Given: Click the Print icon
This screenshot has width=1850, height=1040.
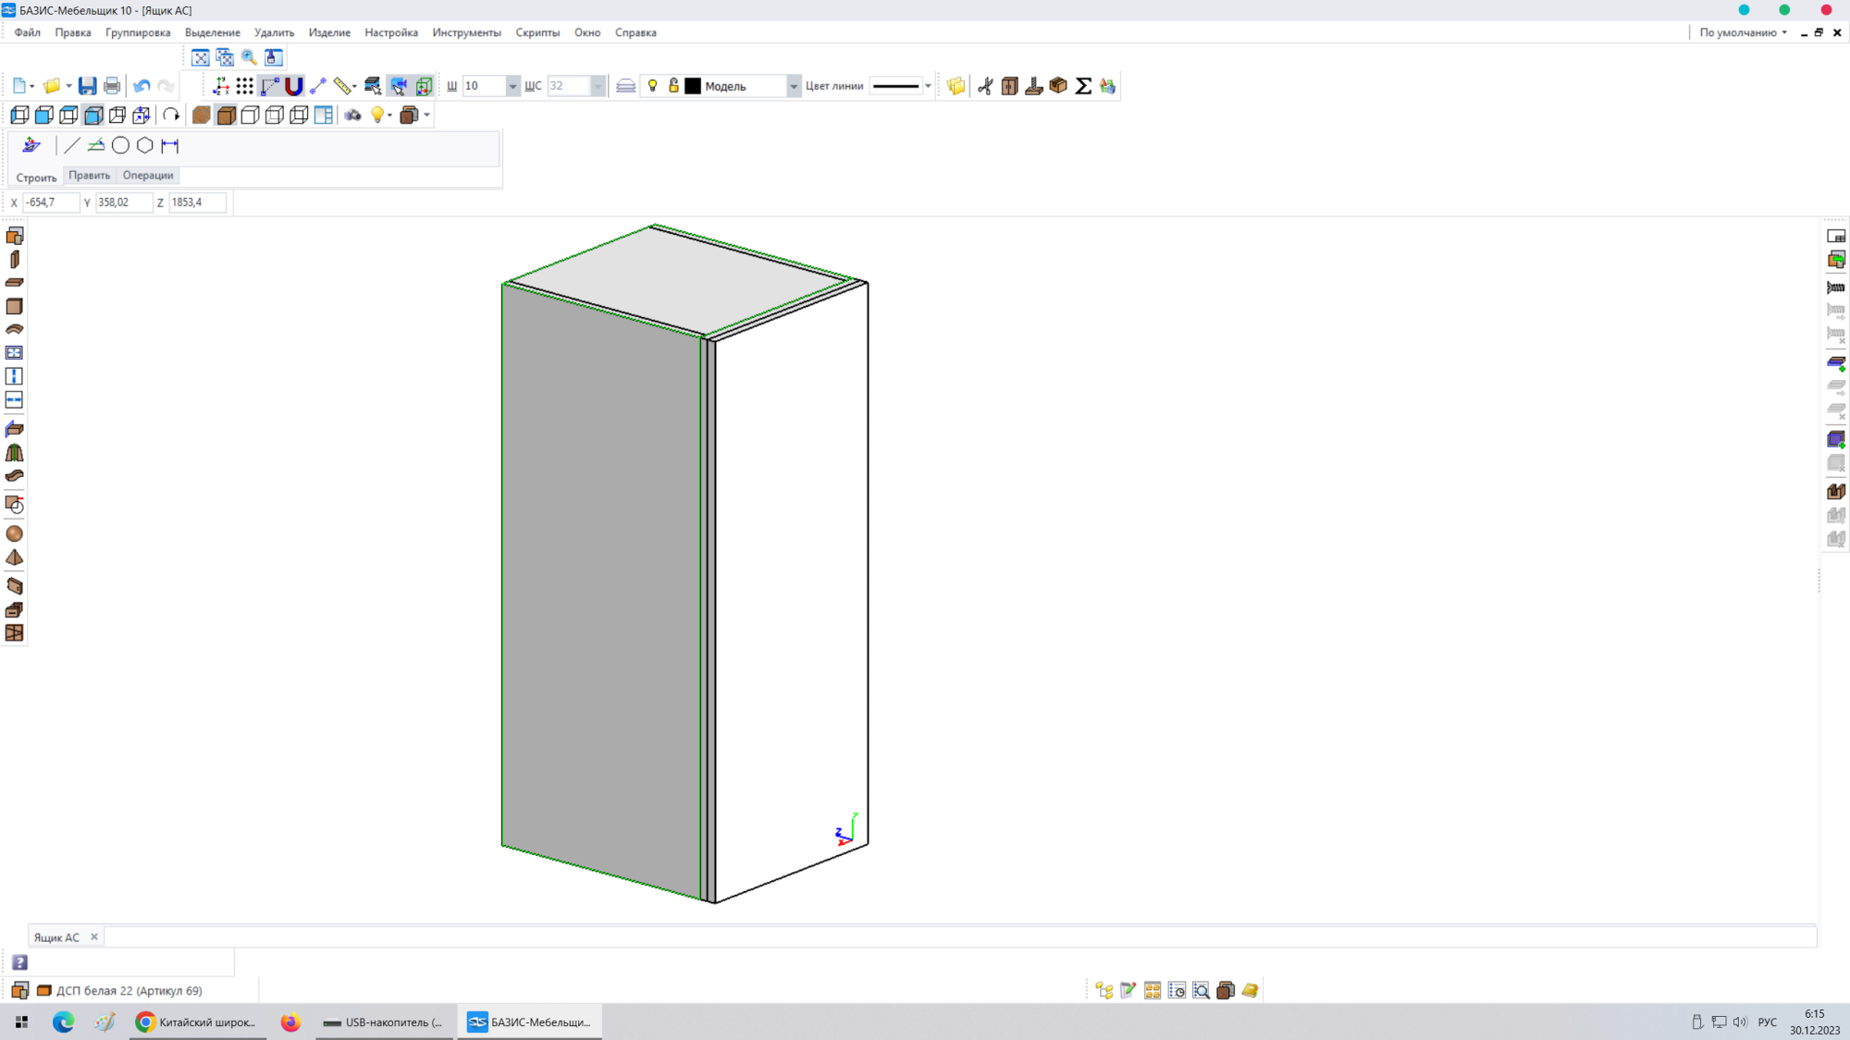Looking at the screenshot, I should click(112, 86).
